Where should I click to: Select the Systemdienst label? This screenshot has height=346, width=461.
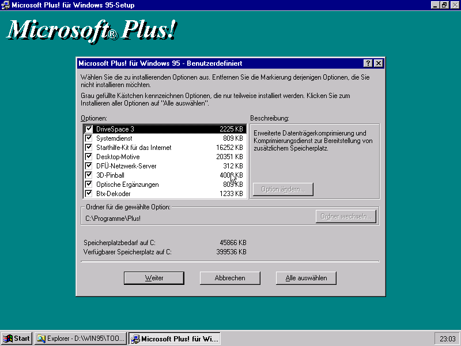click(x=114, y=138)
